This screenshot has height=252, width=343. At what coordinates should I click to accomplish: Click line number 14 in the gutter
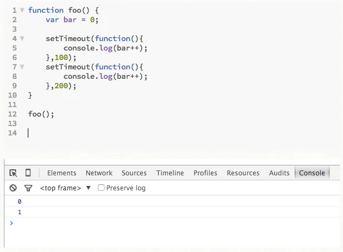(x=12, y=133)
